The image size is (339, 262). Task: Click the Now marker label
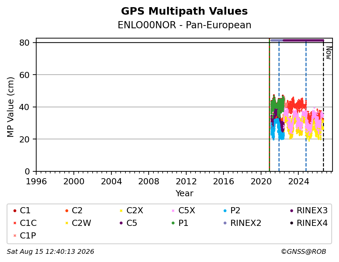tap(329, 53)
